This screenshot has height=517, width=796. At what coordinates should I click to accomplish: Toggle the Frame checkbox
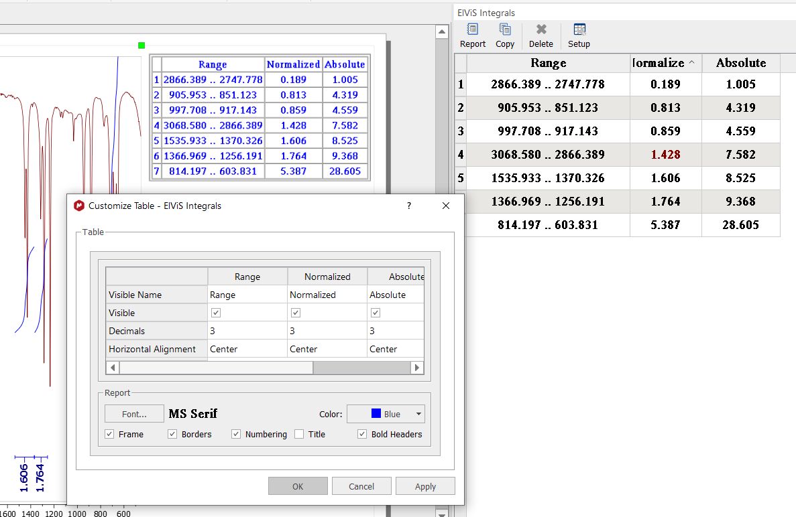[x=110, y=434]
